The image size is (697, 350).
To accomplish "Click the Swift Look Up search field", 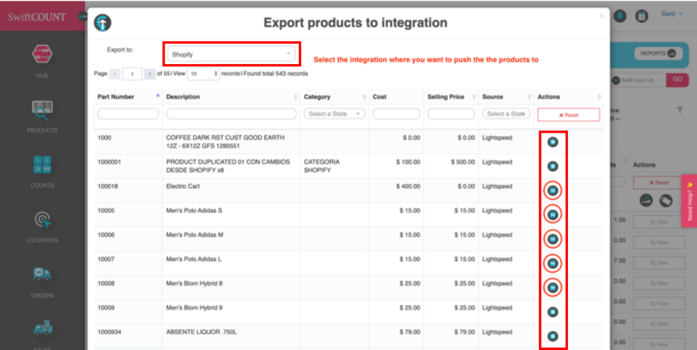I will (638, 80).
